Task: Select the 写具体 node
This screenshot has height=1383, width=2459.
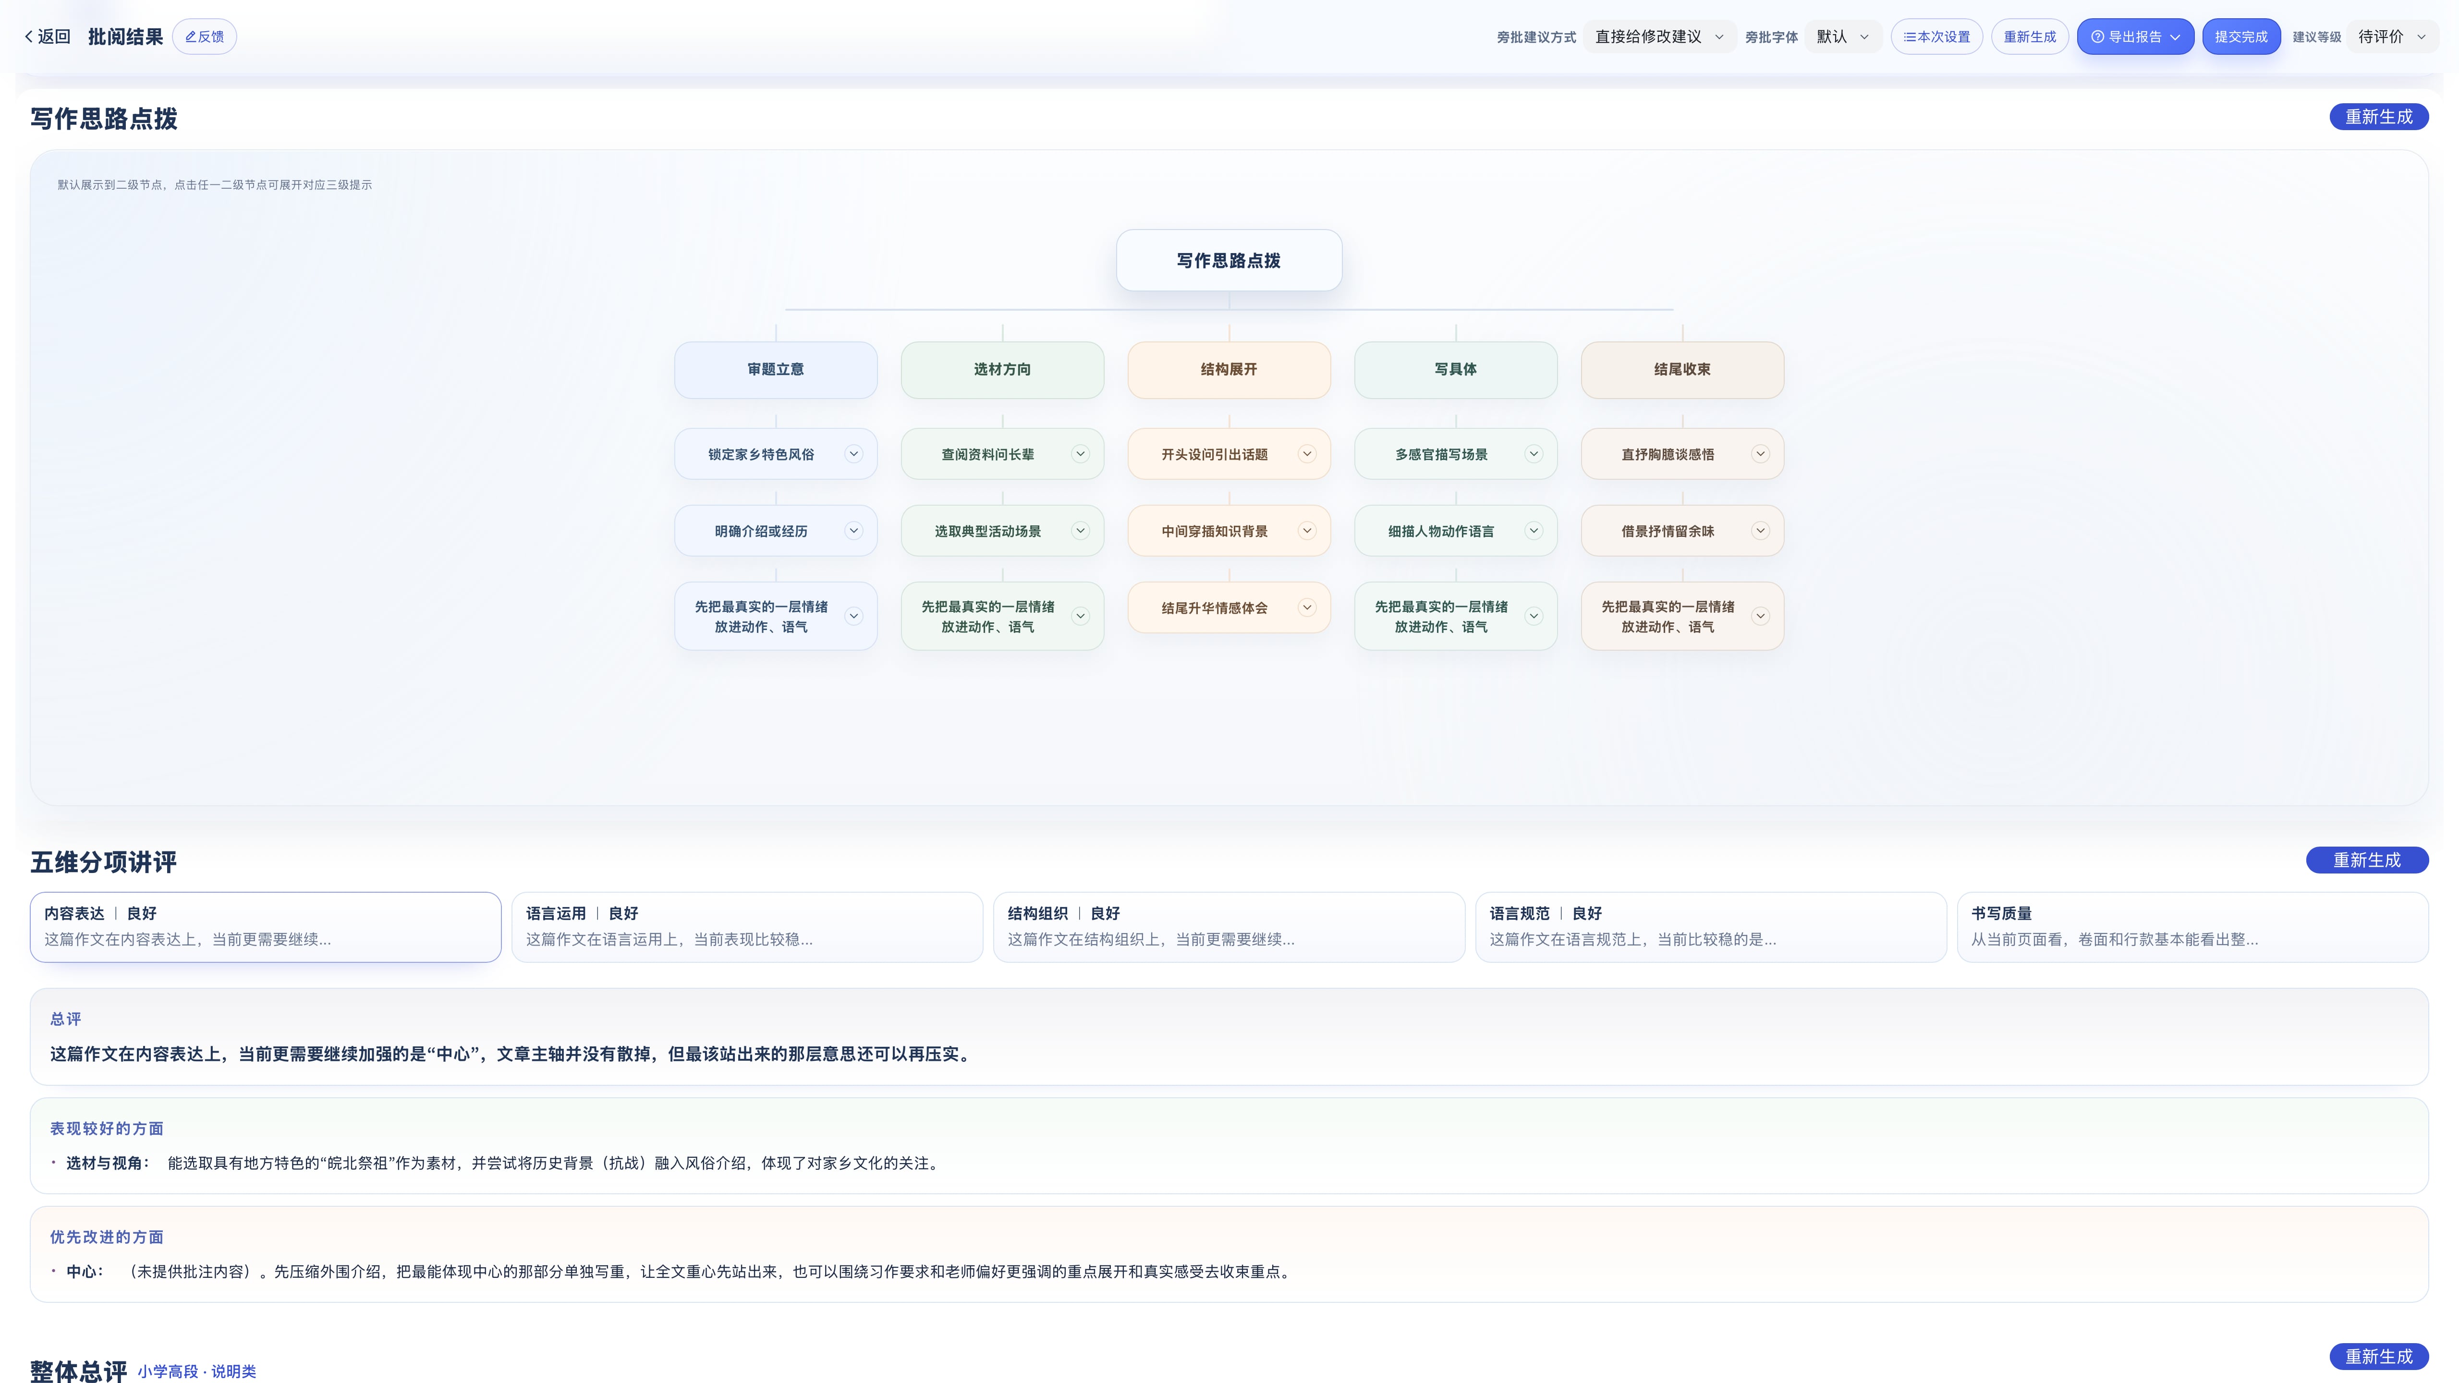Action: click(1456, 369)
